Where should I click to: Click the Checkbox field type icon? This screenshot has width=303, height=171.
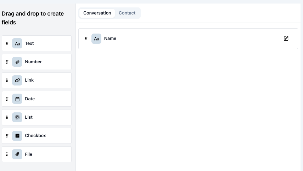(x=17, y=136)
